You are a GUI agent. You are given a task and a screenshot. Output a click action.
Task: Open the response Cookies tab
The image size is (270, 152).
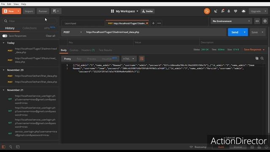74,50
